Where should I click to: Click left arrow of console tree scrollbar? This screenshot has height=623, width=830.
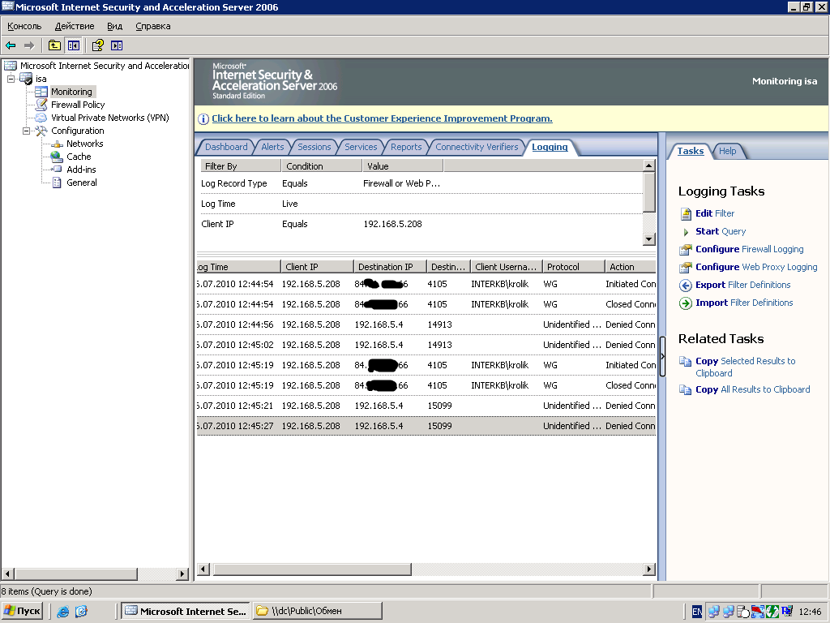7,574
